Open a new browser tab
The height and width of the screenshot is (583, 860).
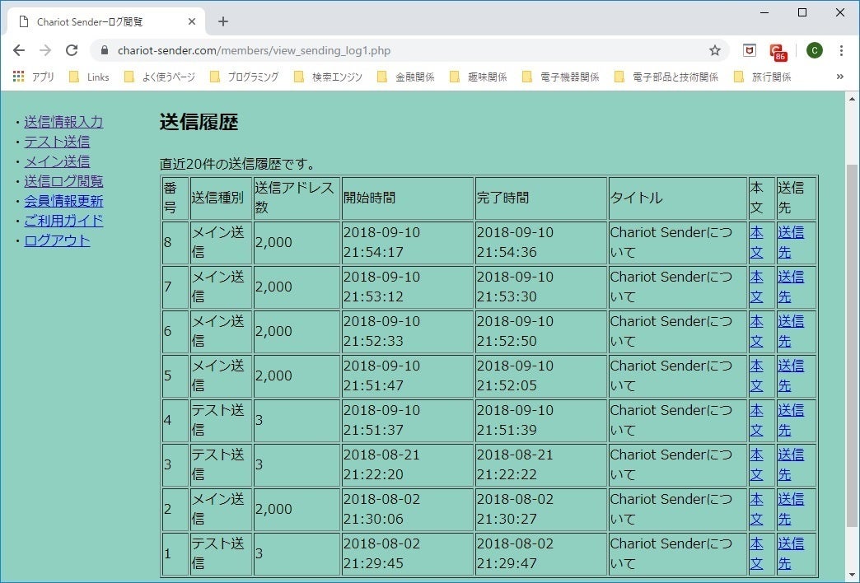pos(223,21)
